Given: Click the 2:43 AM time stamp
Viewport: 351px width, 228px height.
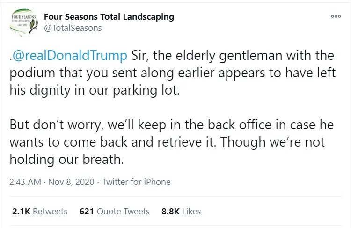Looking at the screenshot, I should pyautogui.click(x=25, y=182).
